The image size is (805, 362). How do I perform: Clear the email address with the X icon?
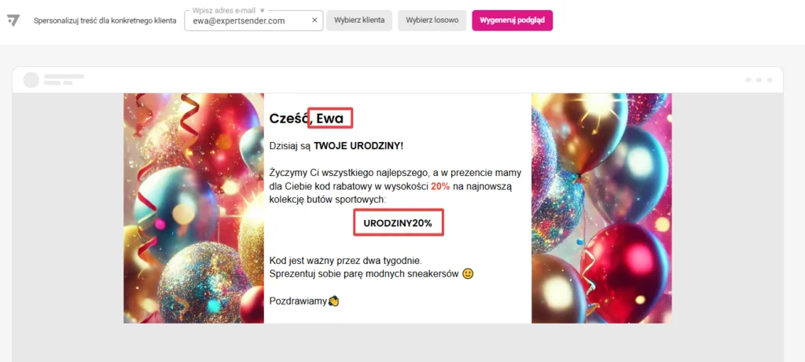pos(314,20)
